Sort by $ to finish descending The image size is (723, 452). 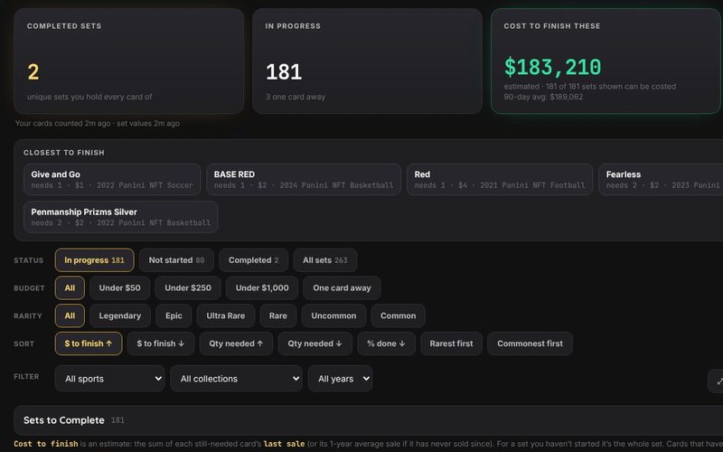(x=161, y=344)
